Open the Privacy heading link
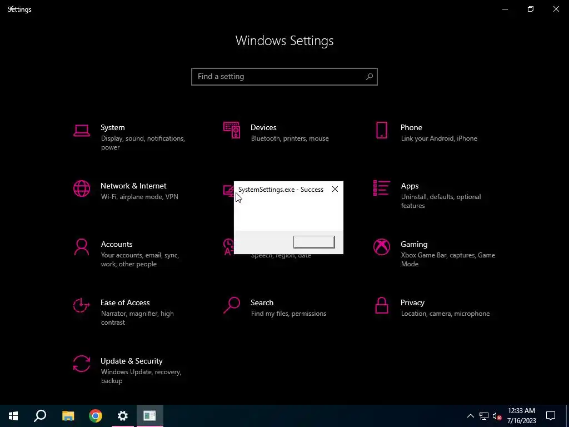The height and width of the screenshot is (427, 569). pos(412,302)
